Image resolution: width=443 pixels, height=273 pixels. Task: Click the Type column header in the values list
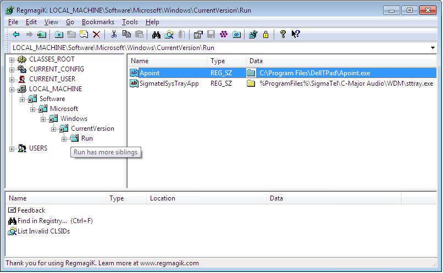tap(226, 61)
